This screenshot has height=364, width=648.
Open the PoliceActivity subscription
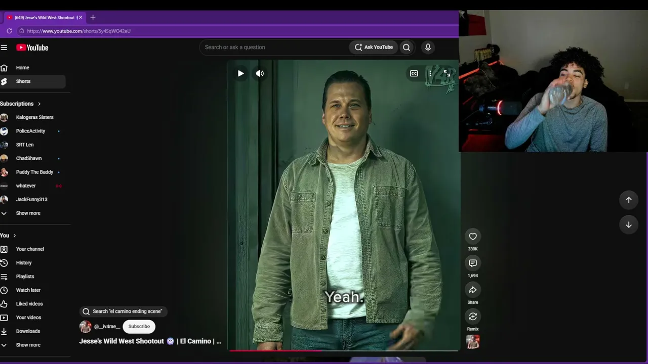tap(33, 131)
